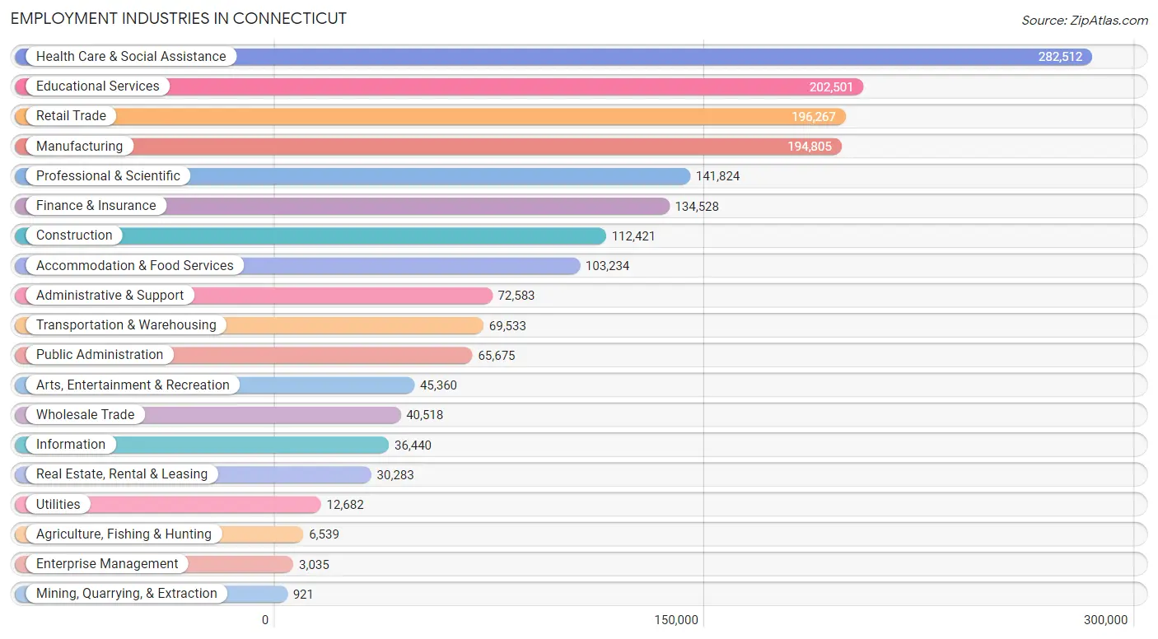Screen dimensions: 1158x639
Task: Click Real Estate, Rental & Leasing label
Action: point(122,474)
